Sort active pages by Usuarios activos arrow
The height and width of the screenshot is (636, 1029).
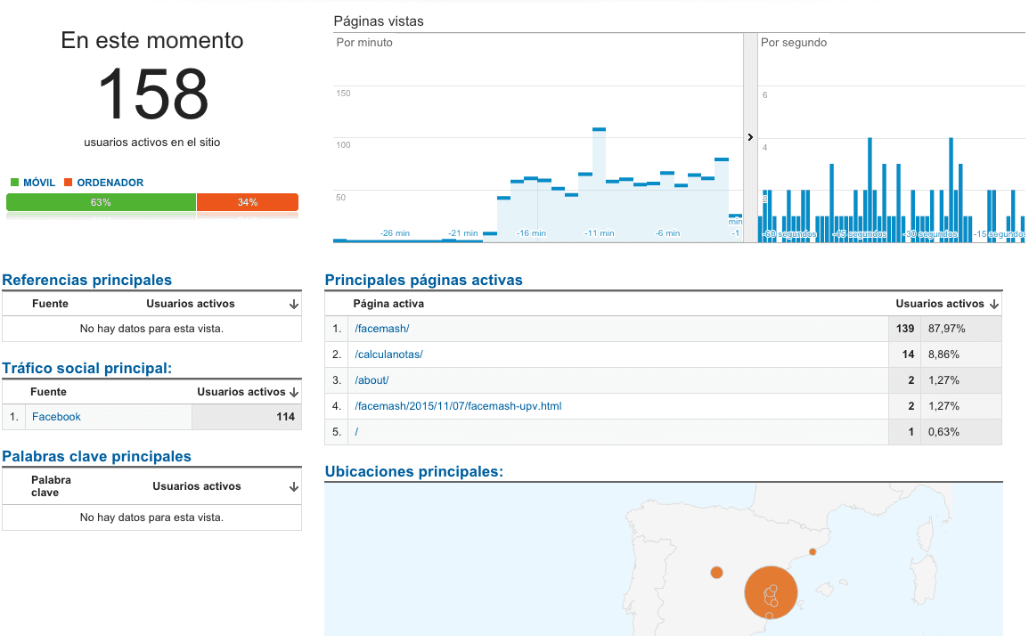click(x=993, y=305)
